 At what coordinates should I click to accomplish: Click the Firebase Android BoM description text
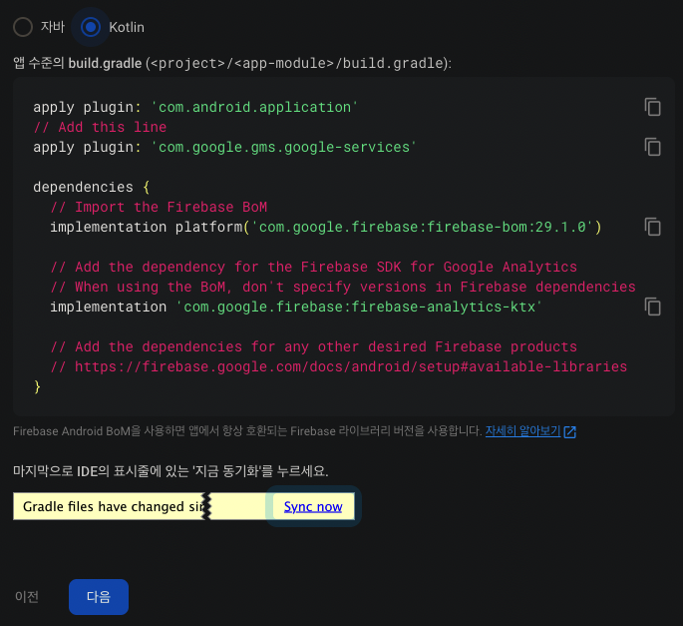point(247,431)
